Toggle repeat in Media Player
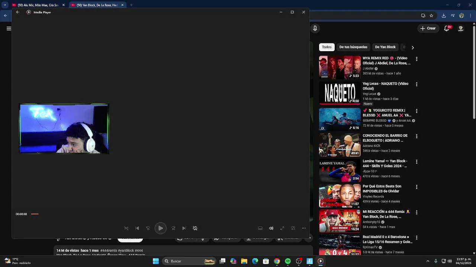This screenshot has height=267, width=476. 195,228
